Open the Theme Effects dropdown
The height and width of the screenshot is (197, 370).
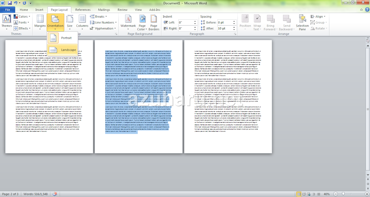(22, 28)
